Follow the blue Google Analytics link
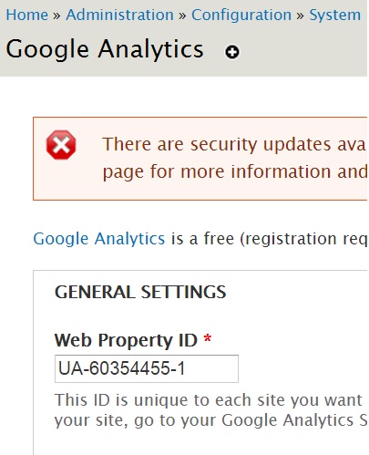Image resolution: width=369 pixels, height=455 pixels. pyautogui.click(x=99, y=238)
